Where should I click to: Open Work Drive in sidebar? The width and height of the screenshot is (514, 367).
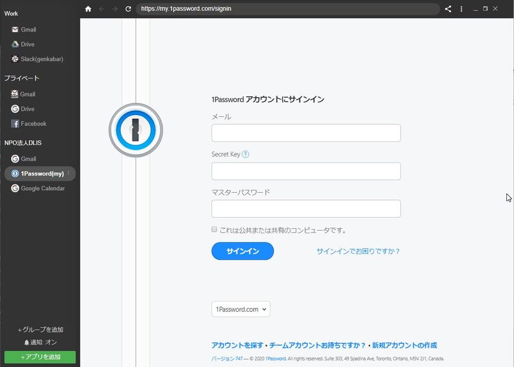[23, 44]
